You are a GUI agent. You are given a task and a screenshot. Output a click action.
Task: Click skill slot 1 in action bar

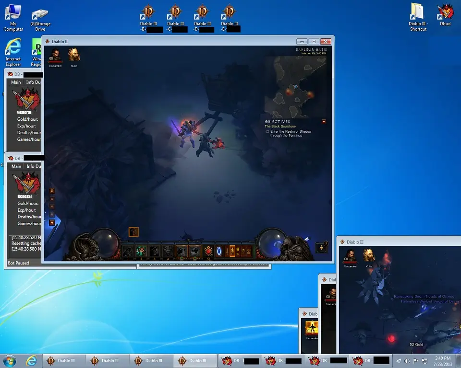click(x=128, y=251)
